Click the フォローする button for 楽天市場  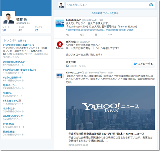point(143,64)
